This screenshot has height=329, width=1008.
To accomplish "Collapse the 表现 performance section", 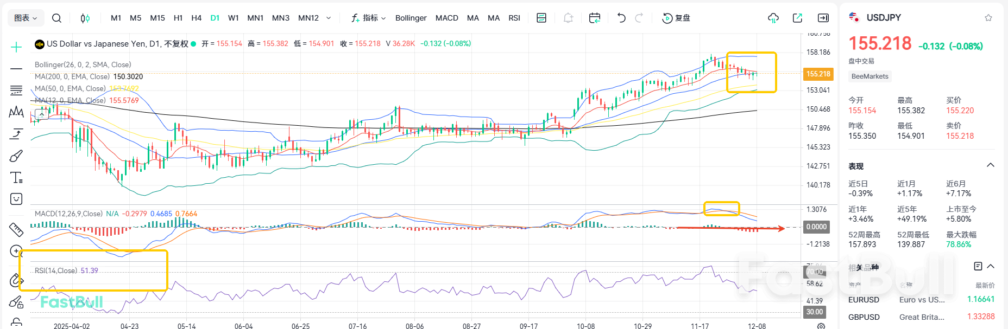I will (x=990, y=165).
